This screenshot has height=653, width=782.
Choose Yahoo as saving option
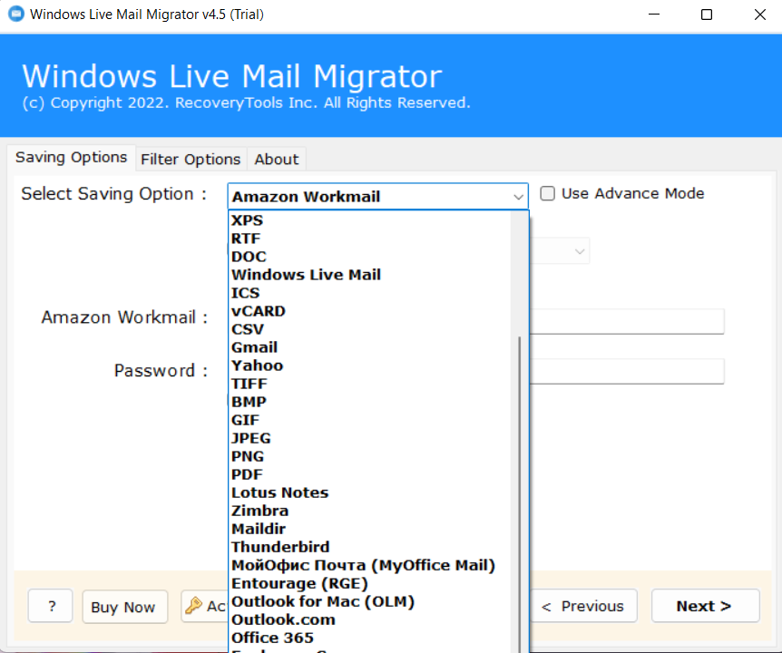tap(369, 365)
